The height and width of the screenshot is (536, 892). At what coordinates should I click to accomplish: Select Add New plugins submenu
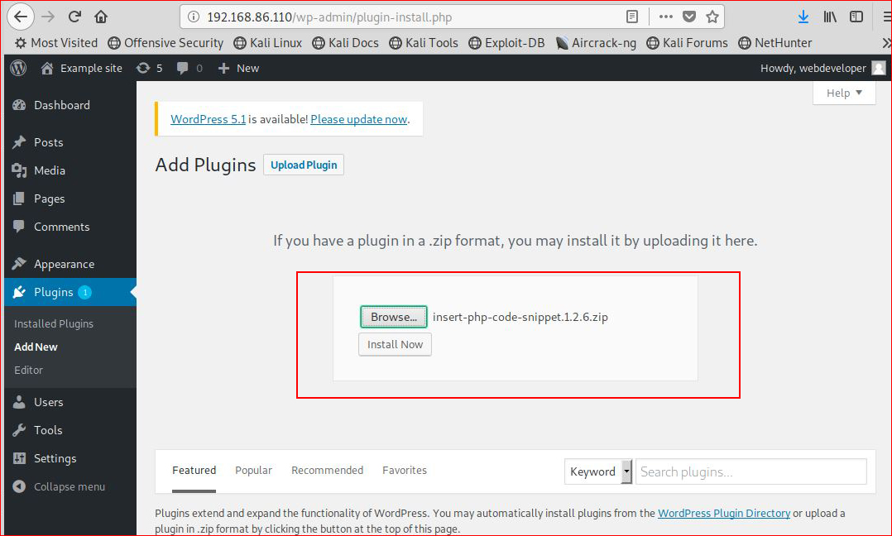[36, 347]
